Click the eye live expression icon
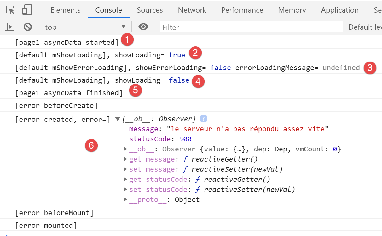This screenshot has width=382, height=236. tap(143, 27)
